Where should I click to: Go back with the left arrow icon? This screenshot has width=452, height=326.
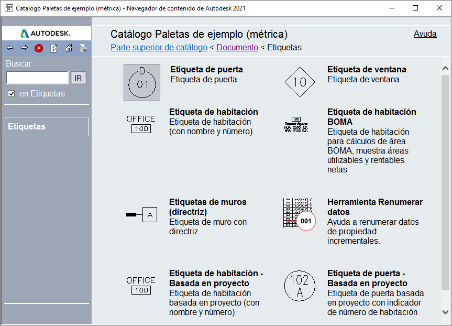10,48
